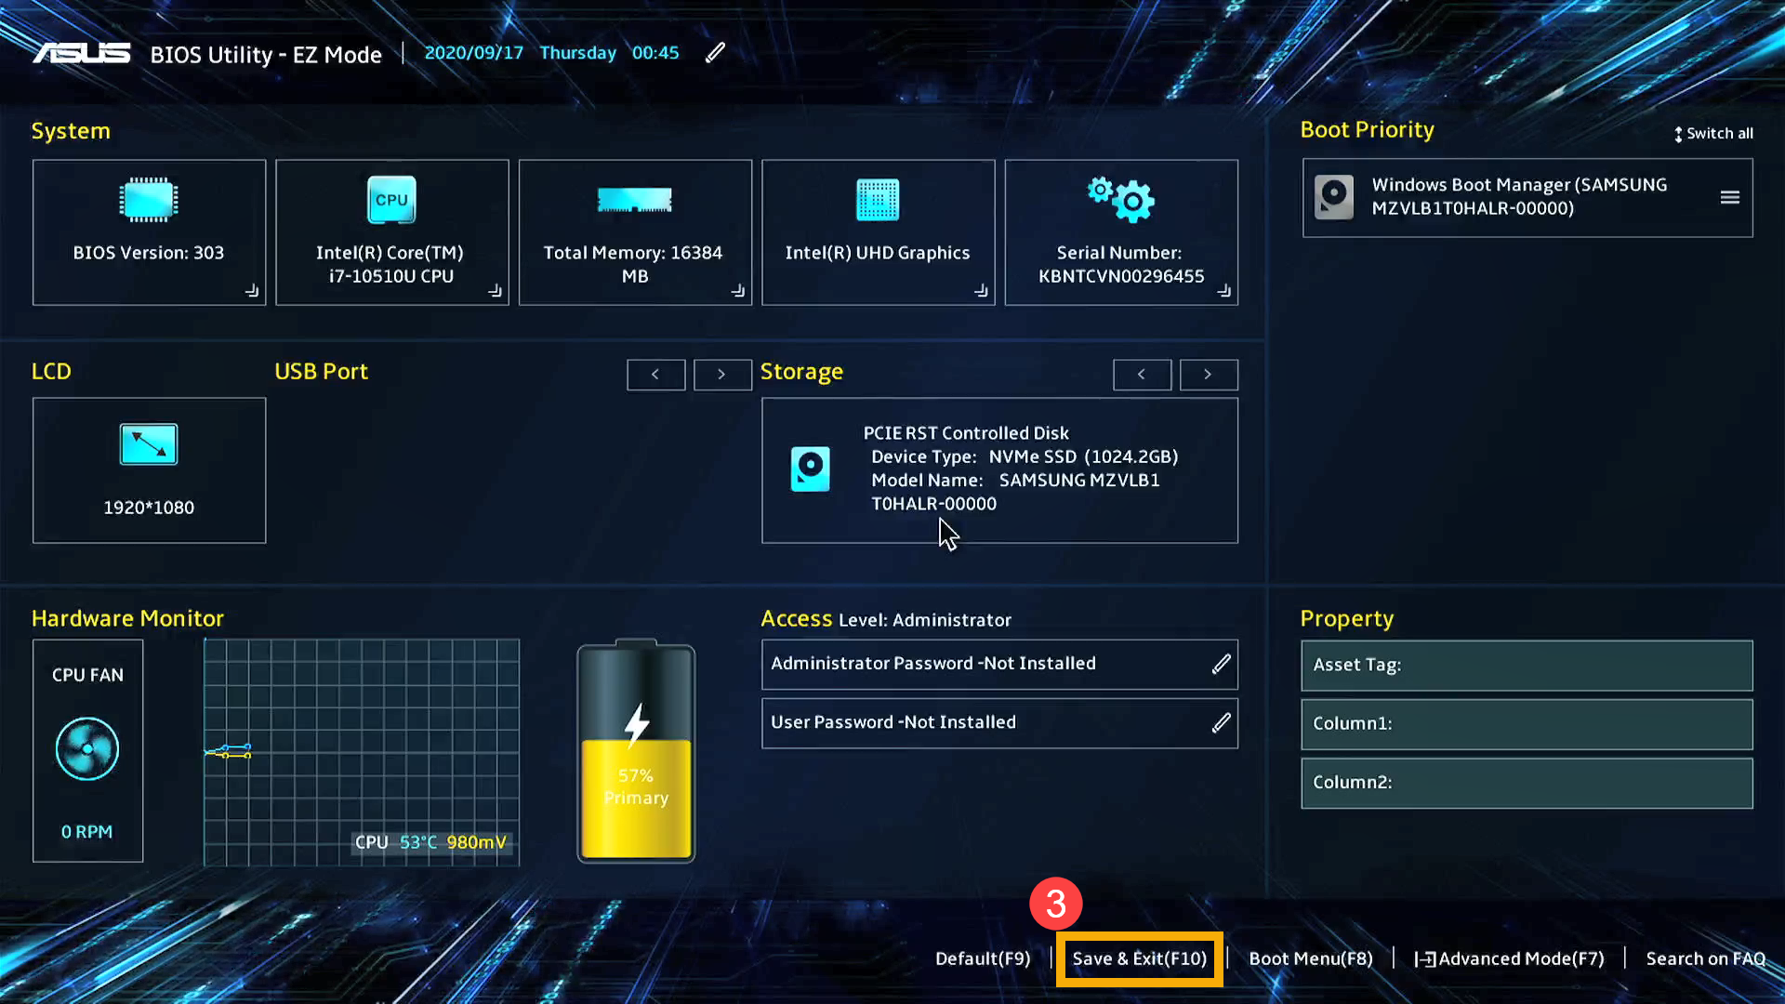Switch to Advanced Mode(F7)
Image resolution: width=1785 pixels, height=1004 pixels.
(x=1509, y=958)
